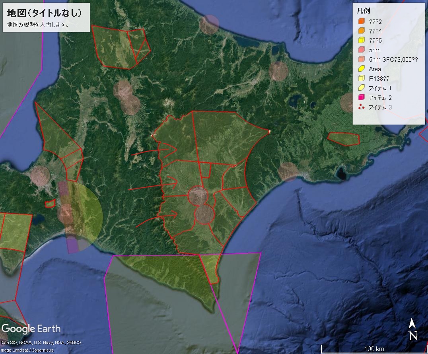Click the North arrow compass indicator
This screenshot has height=354, width=428.
coord(413,330)
